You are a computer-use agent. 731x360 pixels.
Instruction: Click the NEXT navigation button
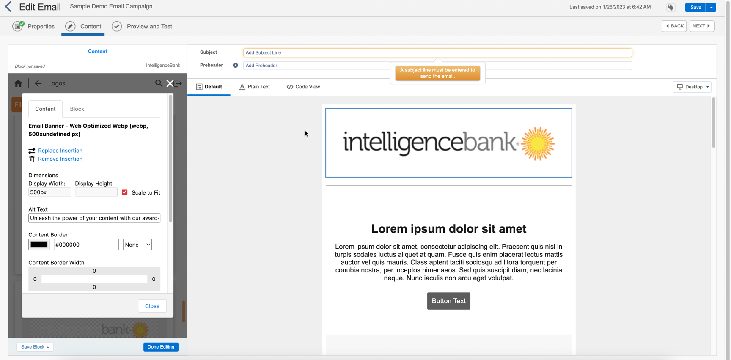[702, 26]
